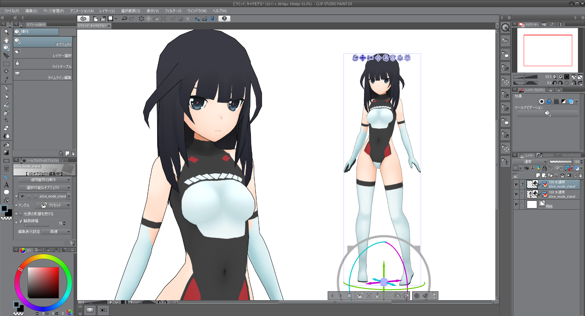Select the Hand move tool
The image size is (585, 316).
tap(6, 40)
